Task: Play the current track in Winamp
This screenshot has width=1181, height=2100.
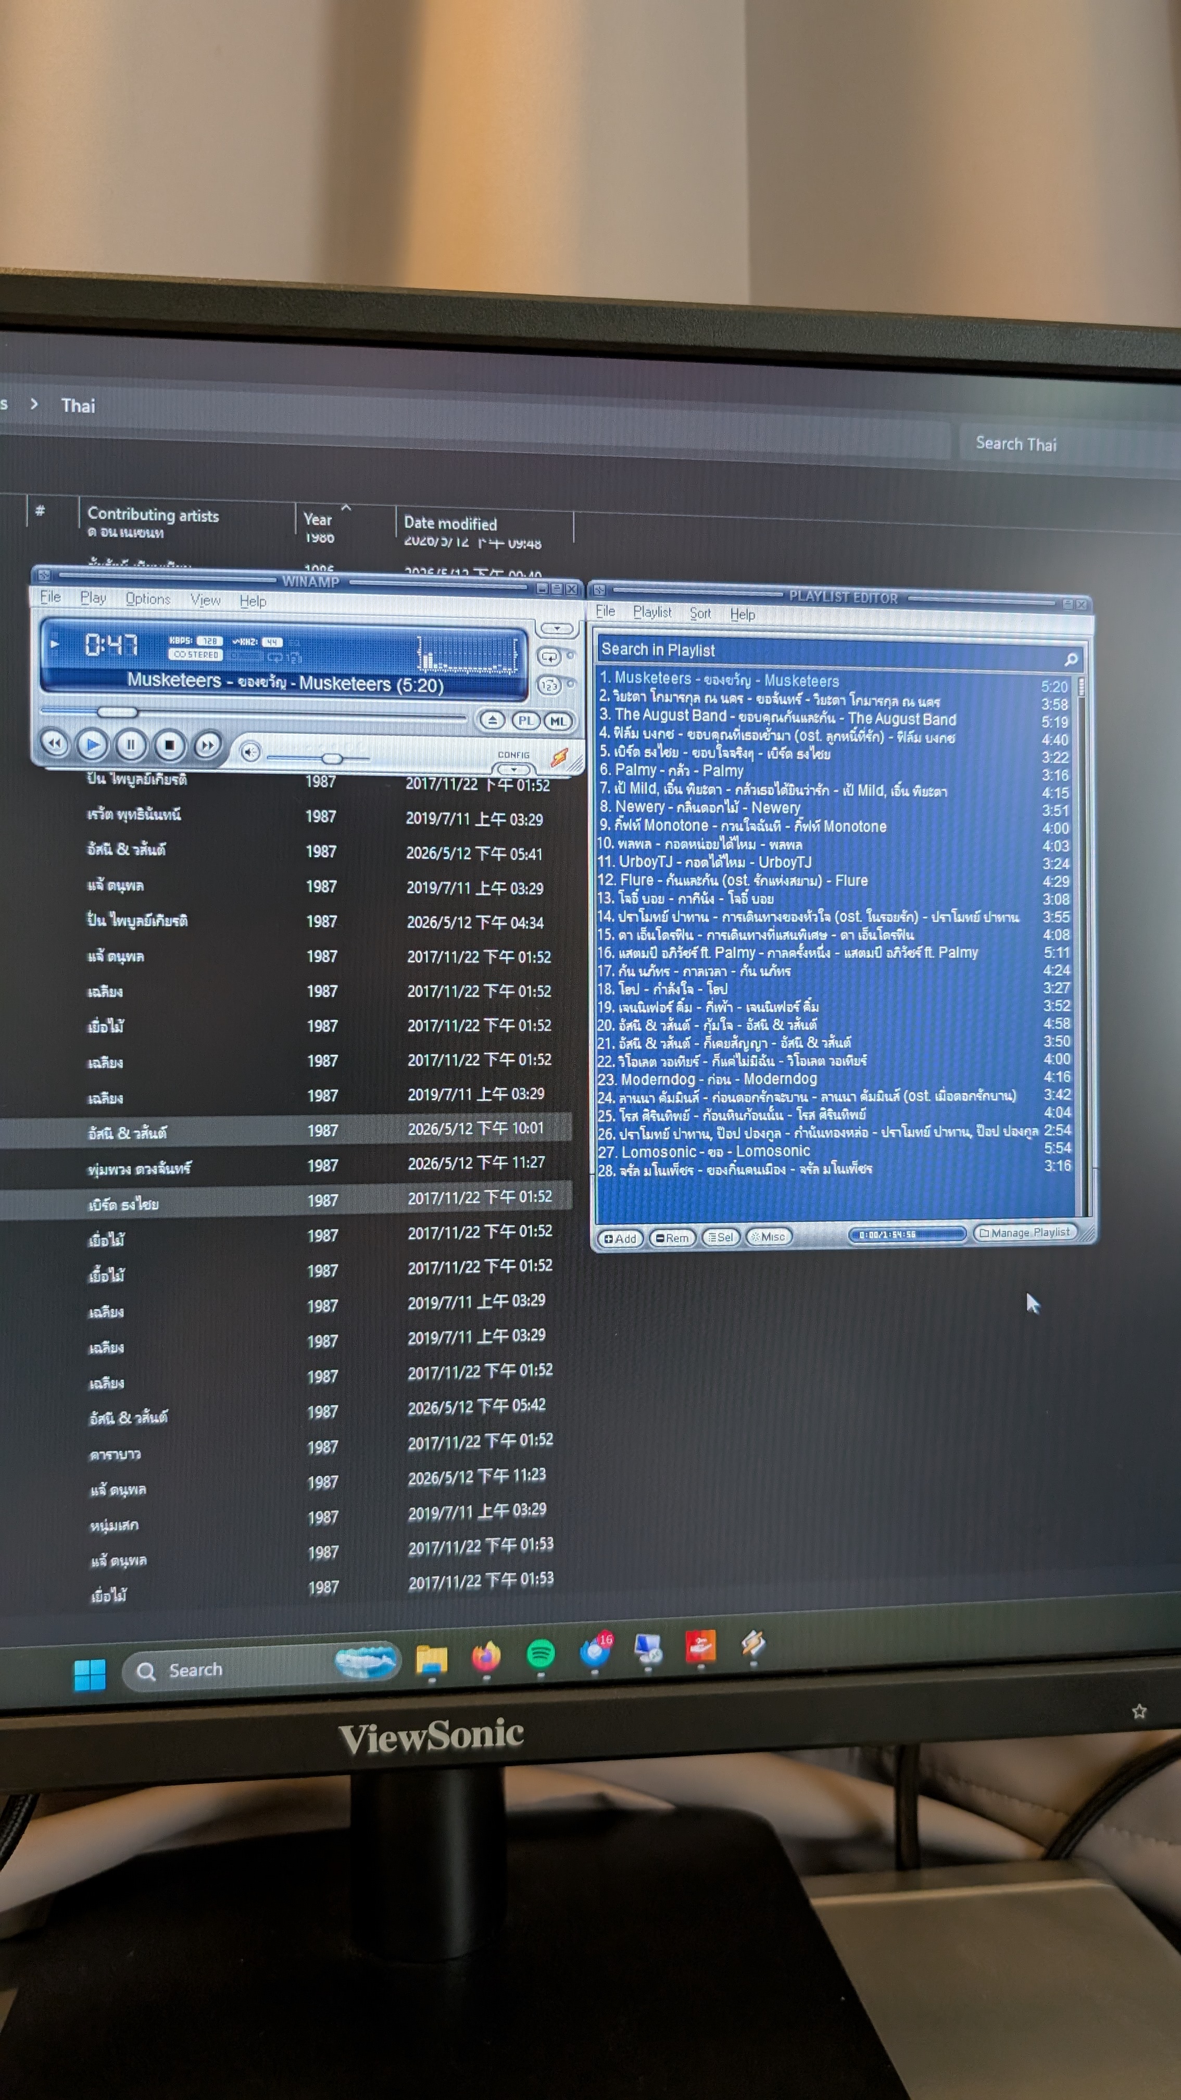Action: click(92, 743)
